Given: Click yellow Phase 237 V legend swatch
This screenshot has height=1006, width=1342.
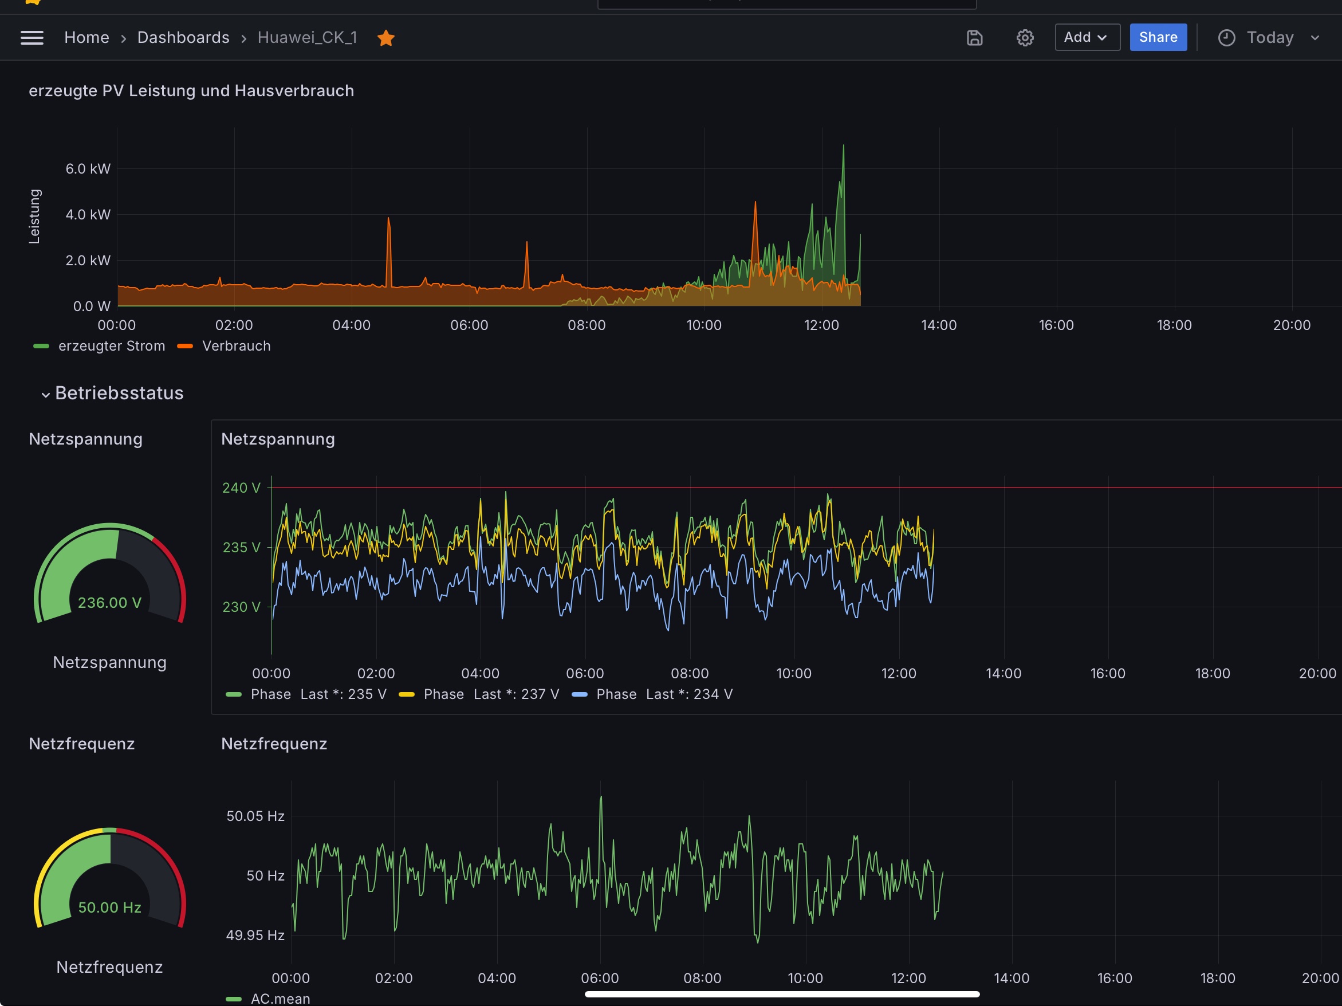Looking at the screenshot, I should point(407,694).
